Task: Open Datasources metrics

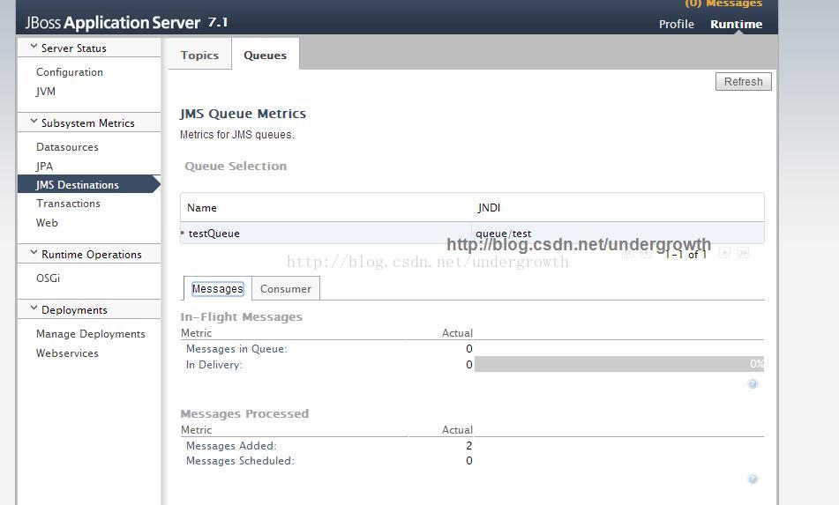Action: (x=67, y=147)
